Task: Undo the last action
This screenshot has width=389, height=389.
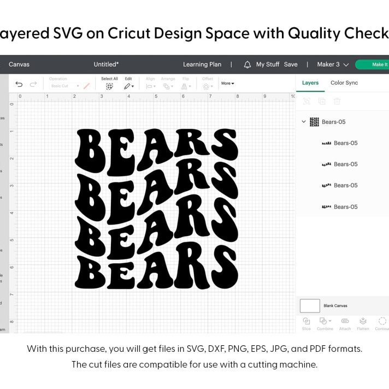Action: [x=19, y=84]
